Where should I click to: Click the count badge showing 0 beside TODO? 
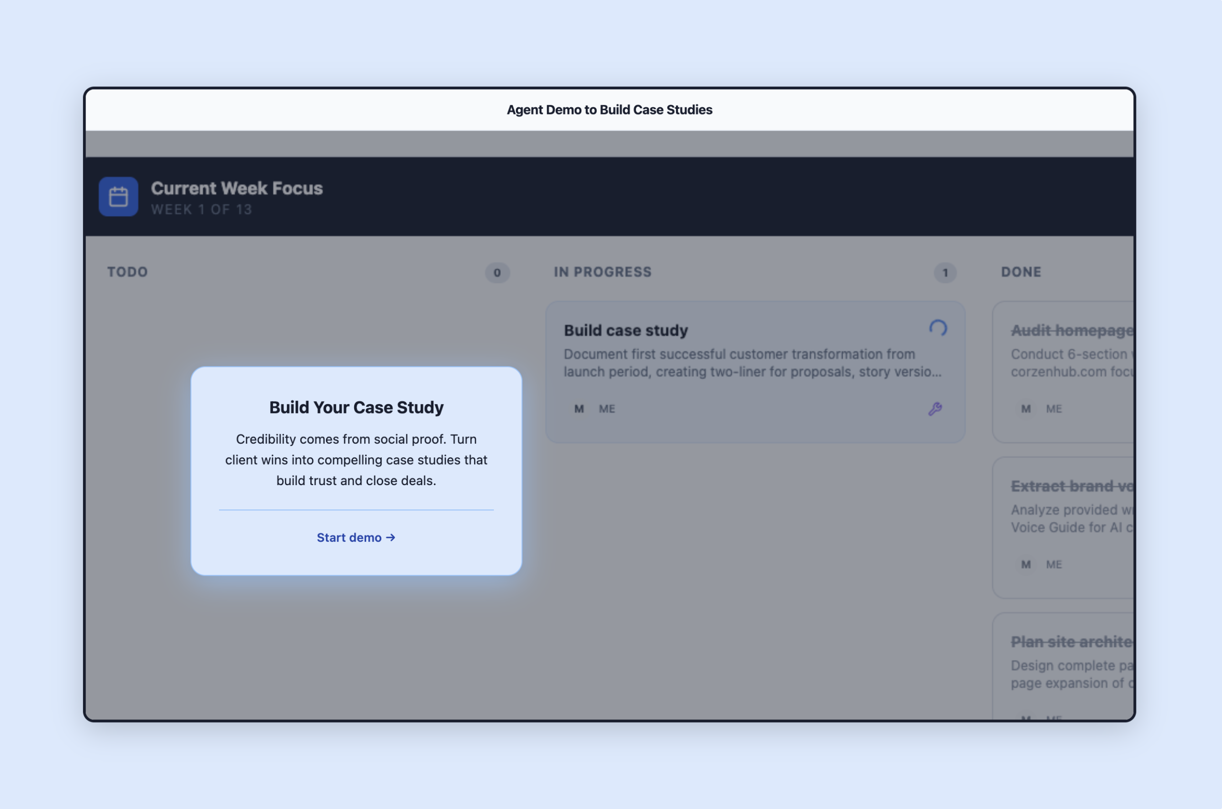(x=496, y=273)
